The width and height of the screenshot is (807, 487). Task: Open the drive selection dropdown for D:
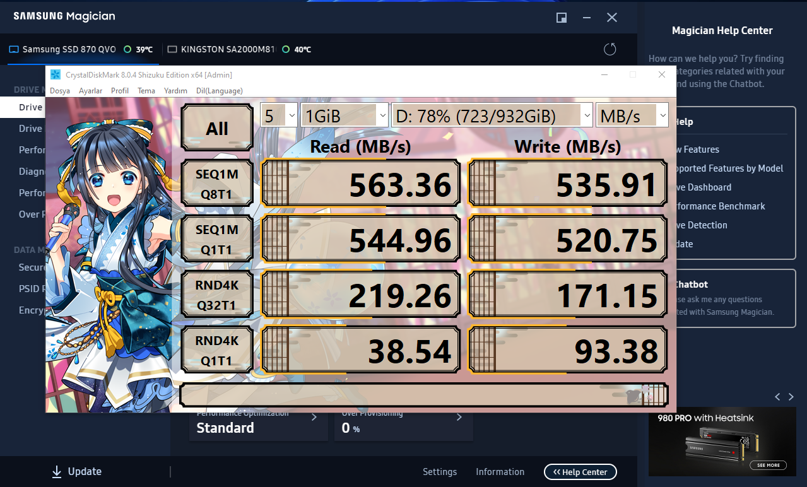point(492,115)
